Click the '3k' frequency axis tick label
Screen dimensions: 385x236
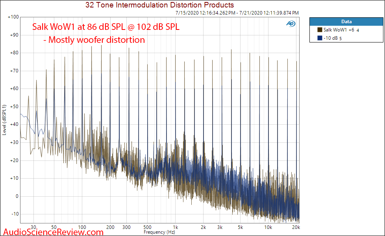pyautogui.click(x=220, y=227)
